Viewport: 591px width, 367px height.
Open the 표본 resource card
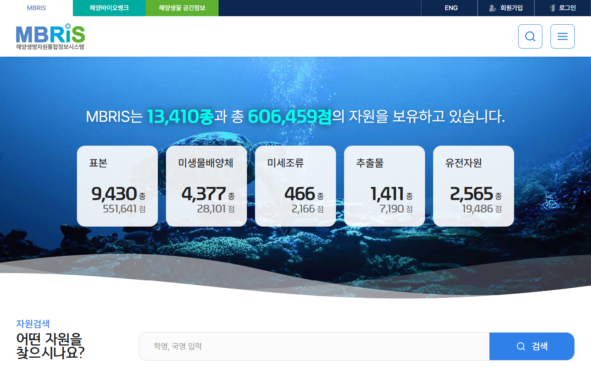pos(117,186)
